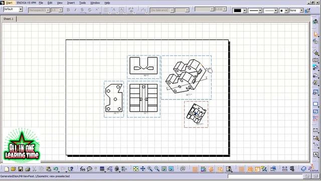This screenshot has height=181, width=321.
Task: Click the Front View creation icon
Action: (315, 52)
